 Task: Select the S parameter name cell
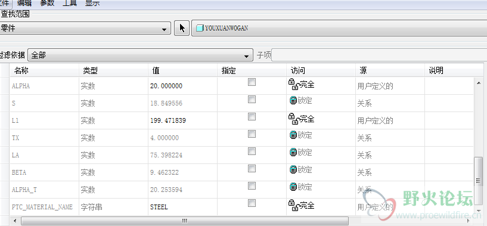tap(45, 103)
